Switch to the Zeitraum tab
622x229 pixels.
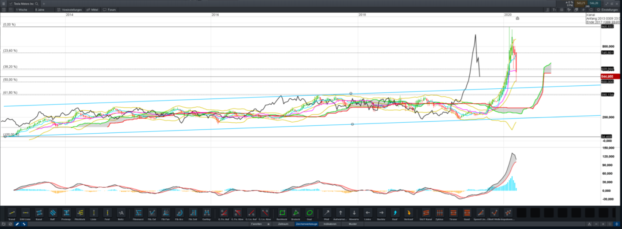click(283, 224)
